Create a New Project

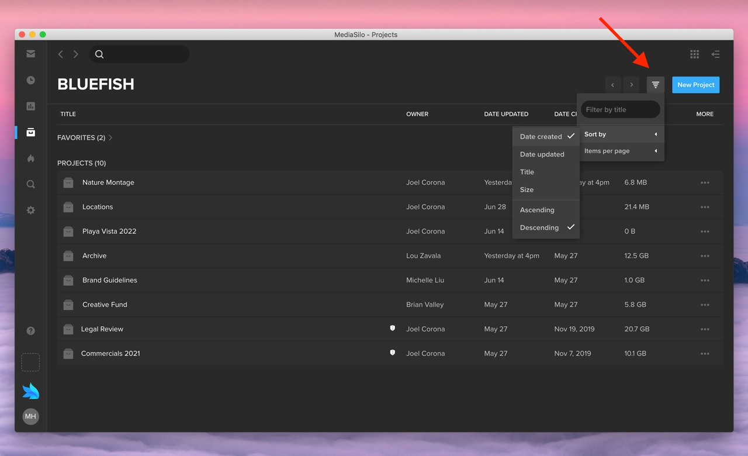click(695, 85)
